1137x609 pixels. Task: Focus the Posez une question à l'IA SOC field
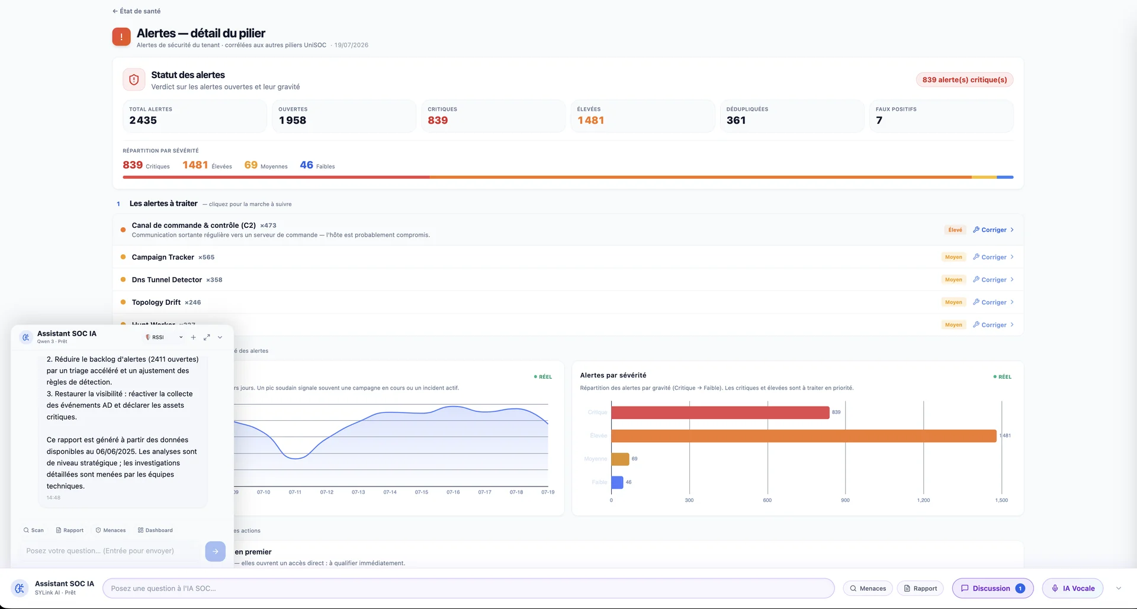[468, 588]
